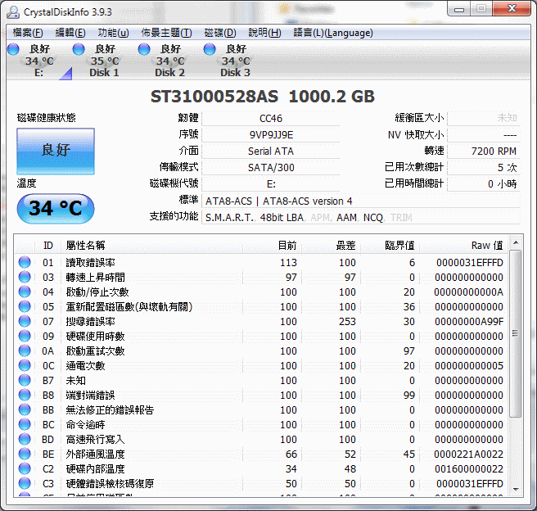Click the scroll up arrow of attribute list
The height and width of the screenshot is (511, 537).
(516, 243)
